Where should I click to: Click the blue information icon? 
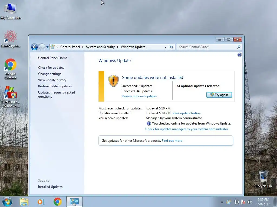click(x=149, y=123)
